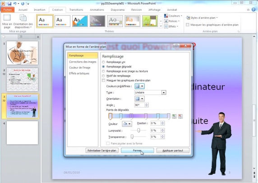Select the first Office theme thumbnail

(x=45, y=21)
